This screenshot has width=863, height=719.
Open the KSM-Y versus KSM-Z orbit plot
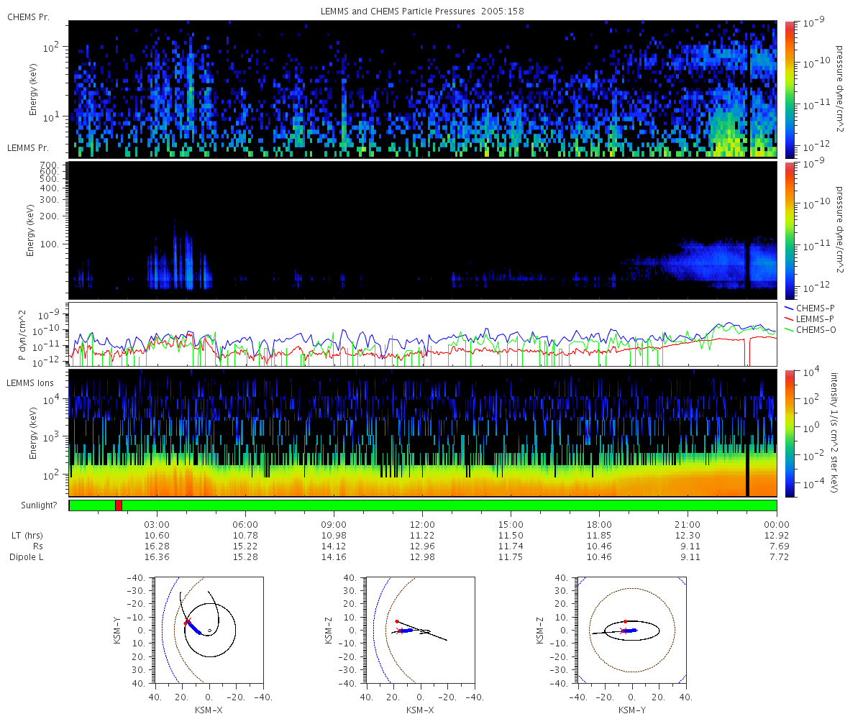[632, 630]
